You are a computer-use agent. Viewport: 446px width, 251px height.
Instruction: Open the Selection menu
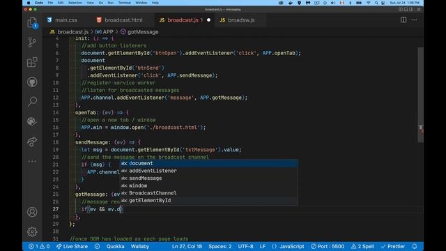75,3
